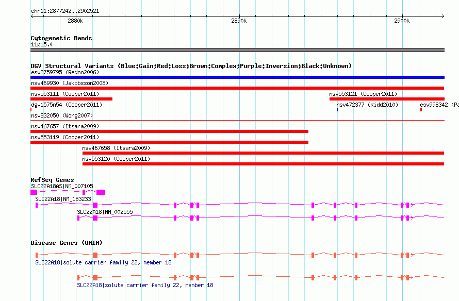
Task: Click the dgv1575n54 (Cooper2011) label
Action: pos(67,105)
